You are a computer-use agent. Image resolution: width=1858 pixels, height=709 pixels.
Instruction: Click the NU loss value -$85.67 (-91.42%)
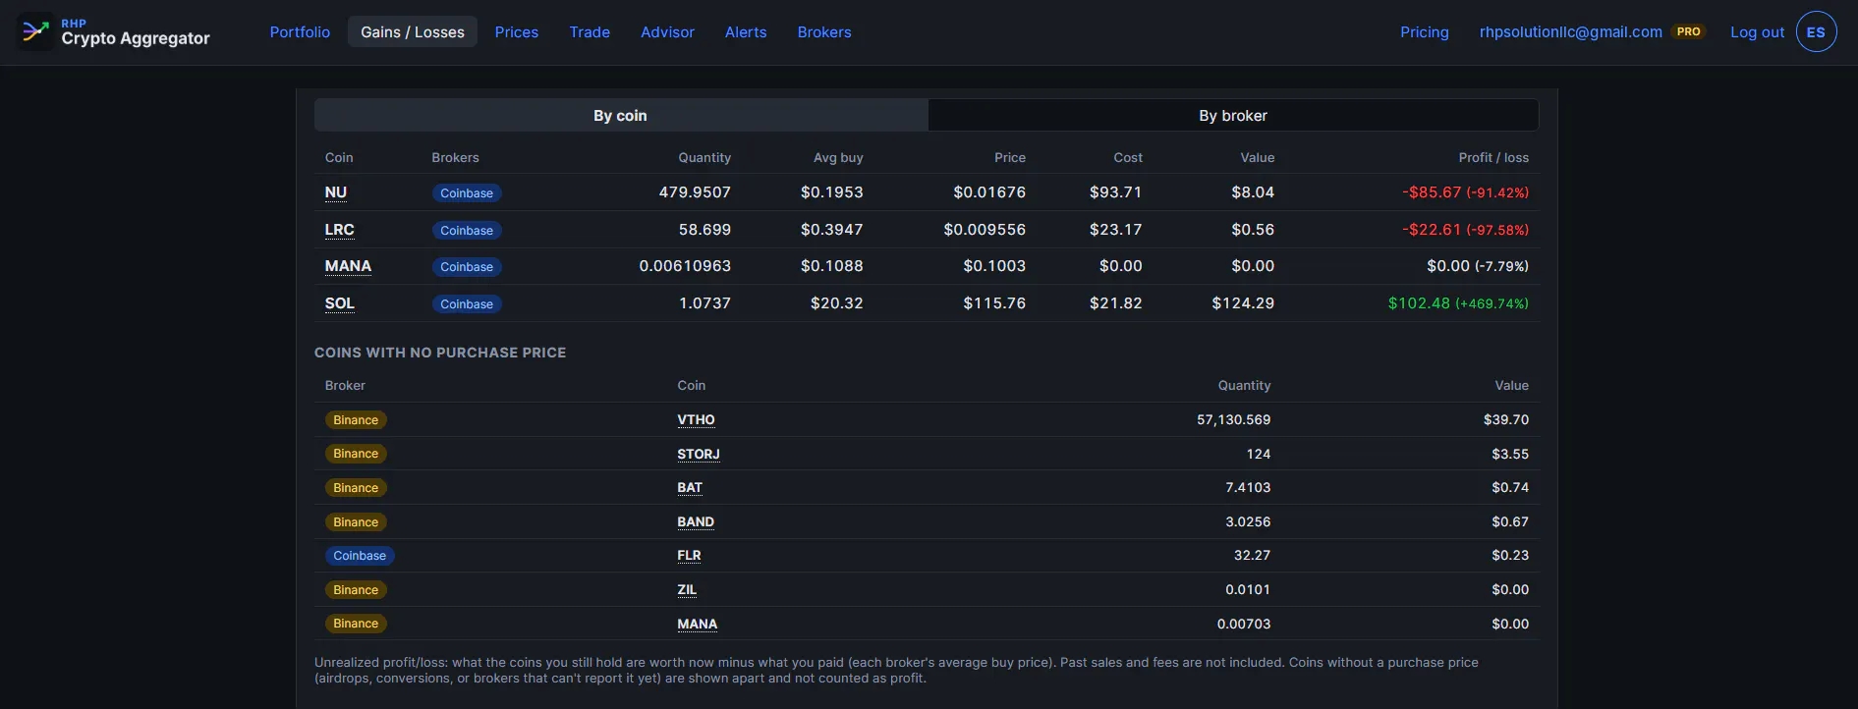[x=1465, y=192]
